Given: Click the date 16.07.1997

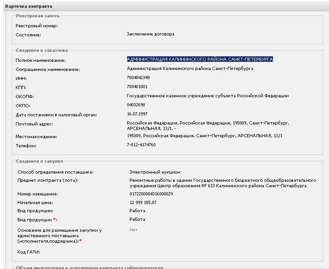Looking at the screenshot, I should coord(137,114).
